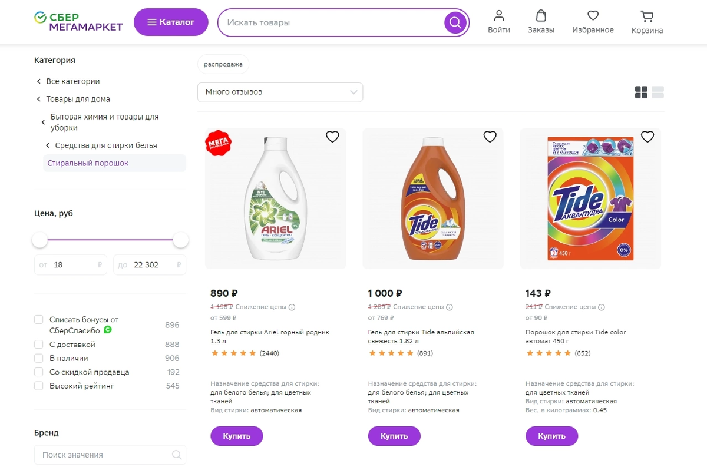Check the В наличии filter
The height and width of the screenshot is (467, 707).
point(39,358)
